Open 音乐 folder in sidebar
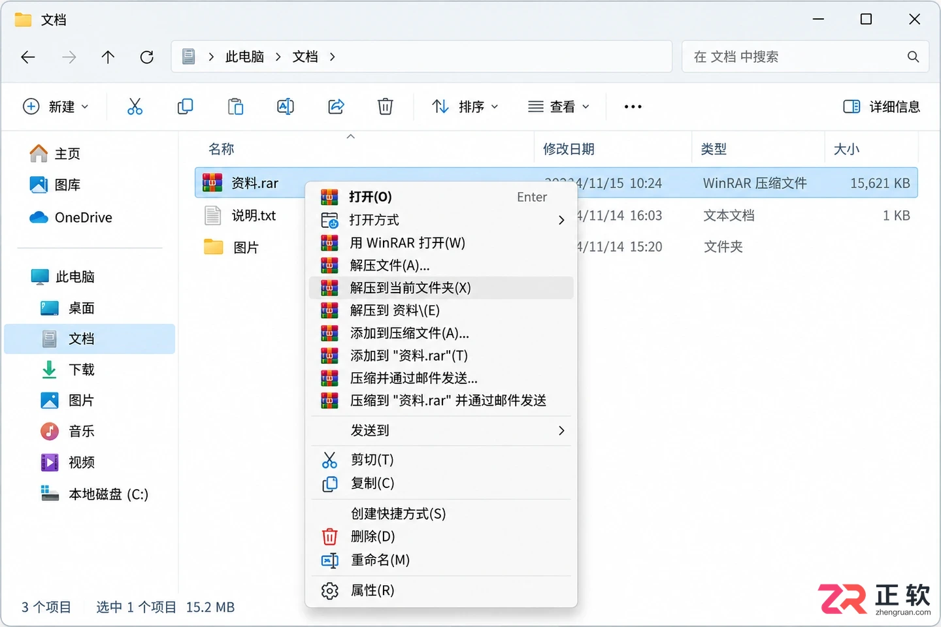941x627 pixels. (x=68, y=431)
